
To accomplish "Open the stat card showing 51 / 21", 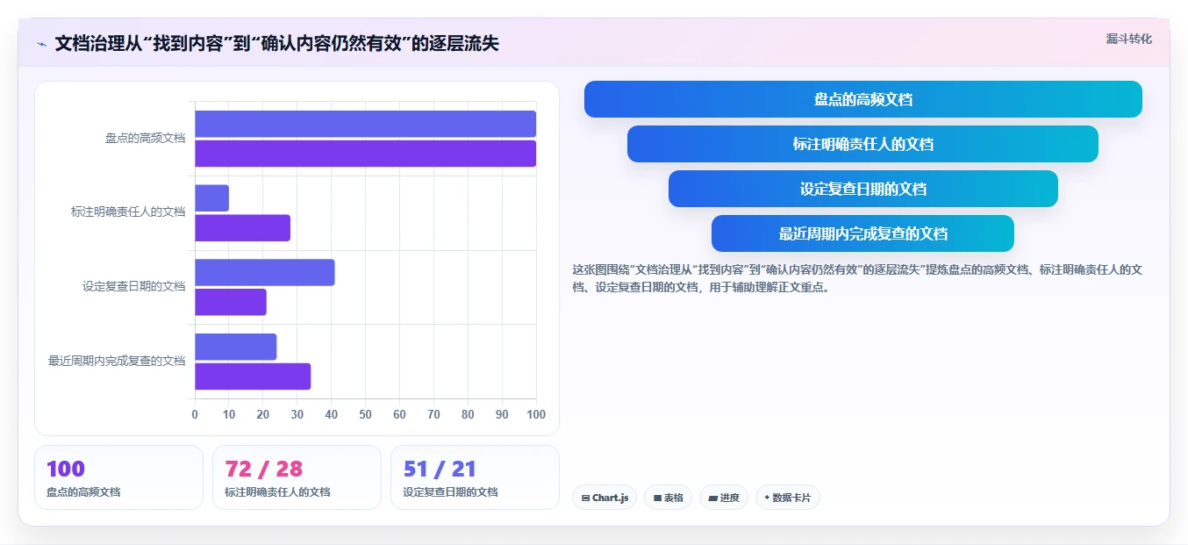I will tap(475, 477).
